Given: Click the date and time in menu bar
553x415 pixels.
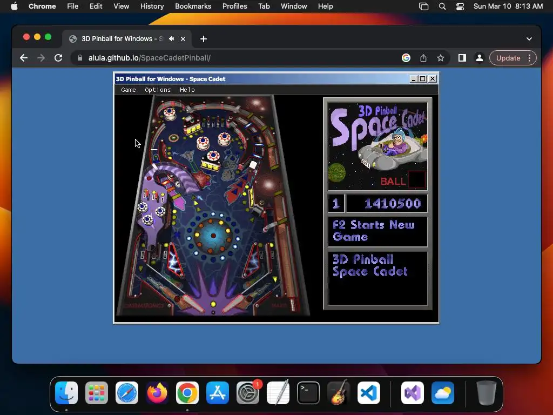Looking at the screenshot, I should point(508,6).
